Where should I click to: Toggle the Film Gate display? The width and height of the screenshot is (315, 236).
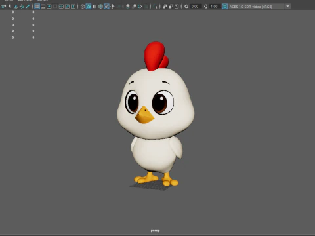[43, 7]
